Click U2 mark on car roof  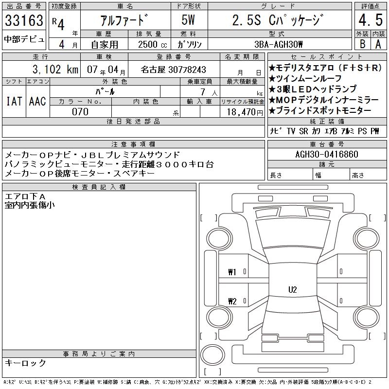pos(293,289)
